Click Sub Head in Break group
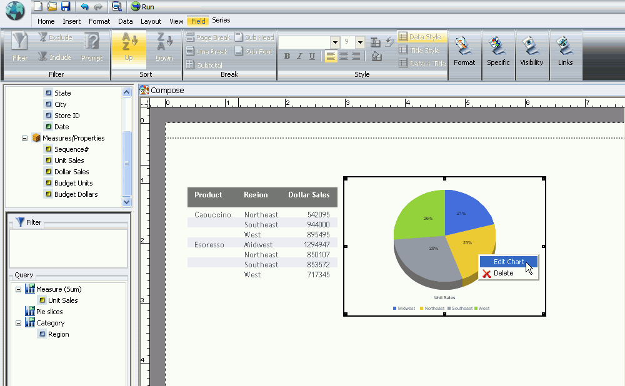The height and width of the screenshot is (386, 625). tap(254, 37)
